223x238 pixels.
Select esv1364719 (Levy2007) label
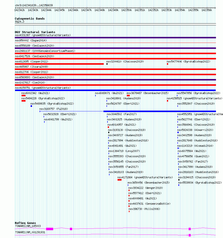(x=124, y=151)
